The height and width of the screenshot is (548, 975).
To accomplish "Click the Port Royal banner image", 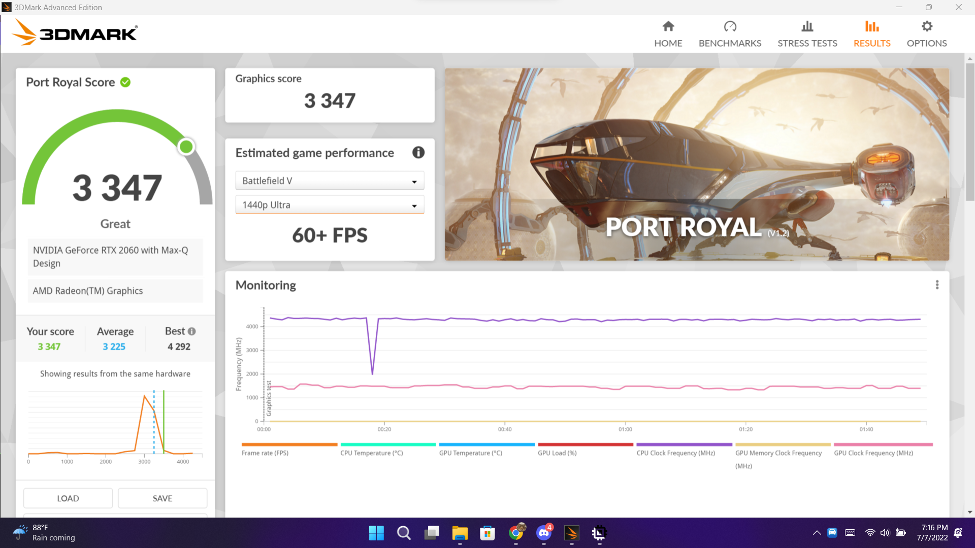I will (697, 164).
